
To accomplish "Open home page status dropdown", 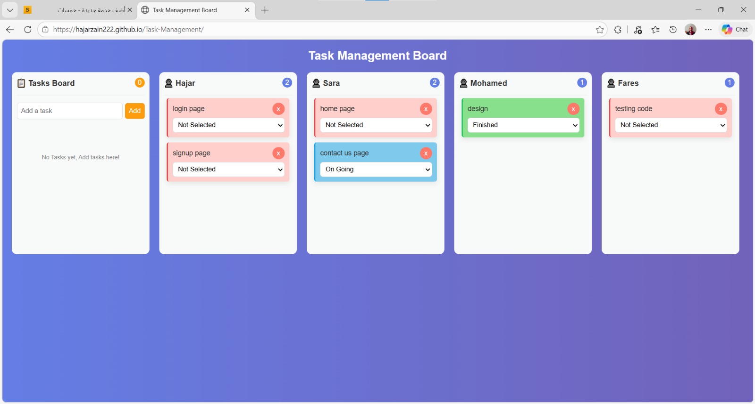I will click(376, 125).
